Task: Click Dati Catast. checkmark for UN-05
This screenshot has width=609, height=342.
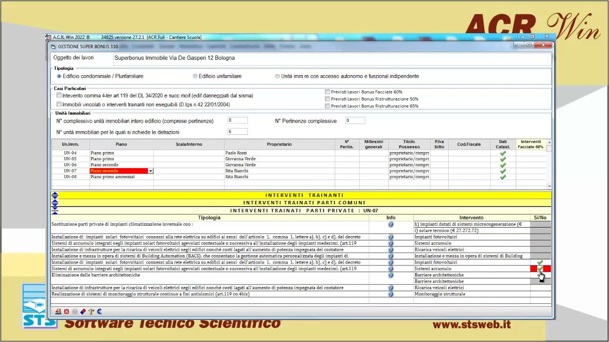Action: point(503,159)
